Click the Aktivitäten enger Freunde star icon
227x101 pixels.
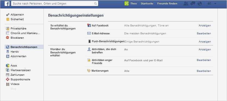(89, 60)
